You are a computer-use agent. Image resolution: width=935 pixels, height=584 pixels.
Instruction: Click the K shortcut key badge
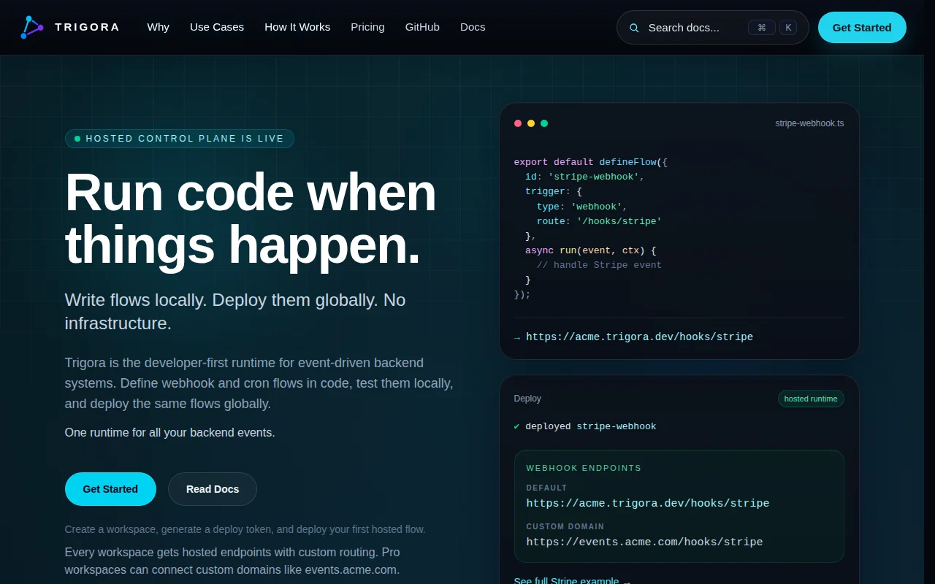click(788, 27)
